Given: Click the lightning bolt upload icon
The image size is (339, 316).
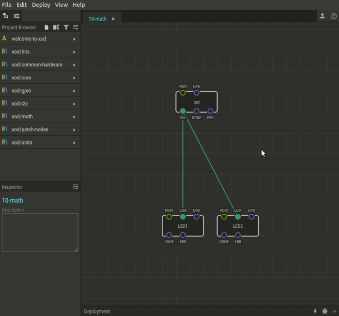Looking at the screenshot, I should (x=315, y=311).
